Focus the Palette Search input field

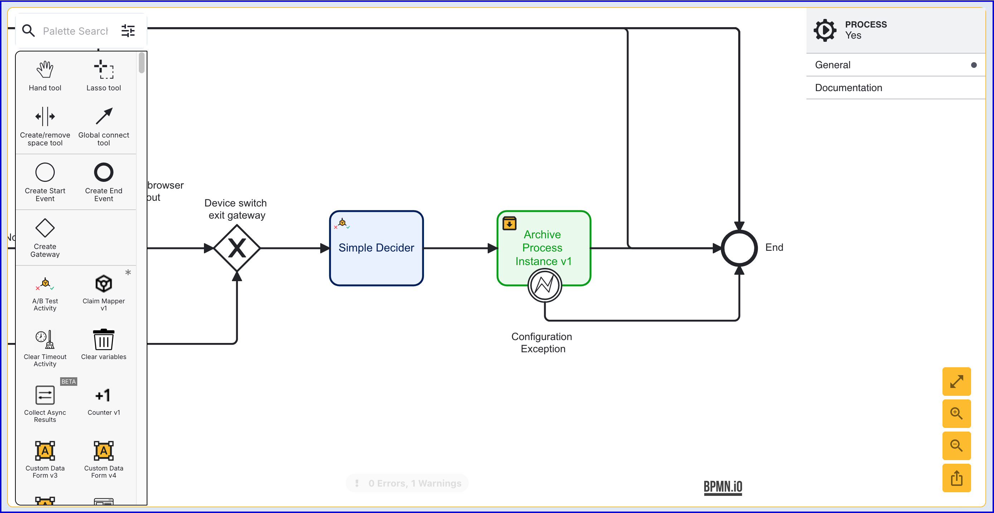coord(76,31)
